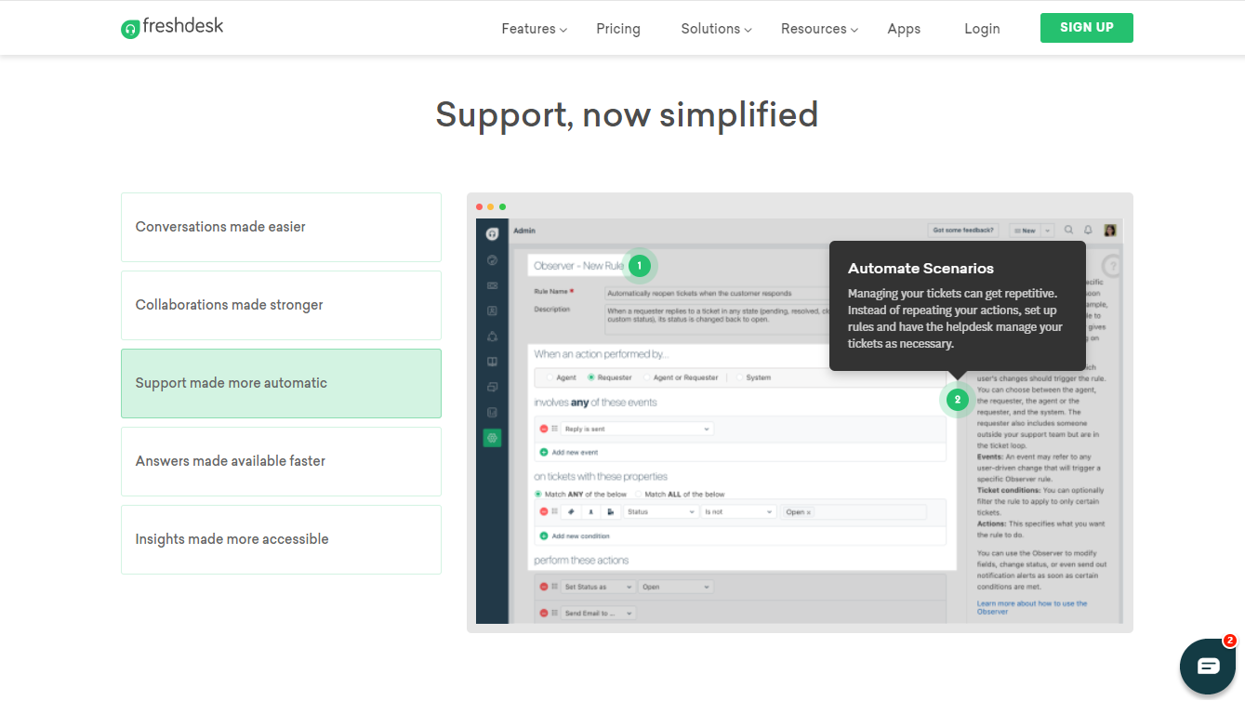
Task: Remove the Reply is sent event row
Action: (x=544, y=429)
